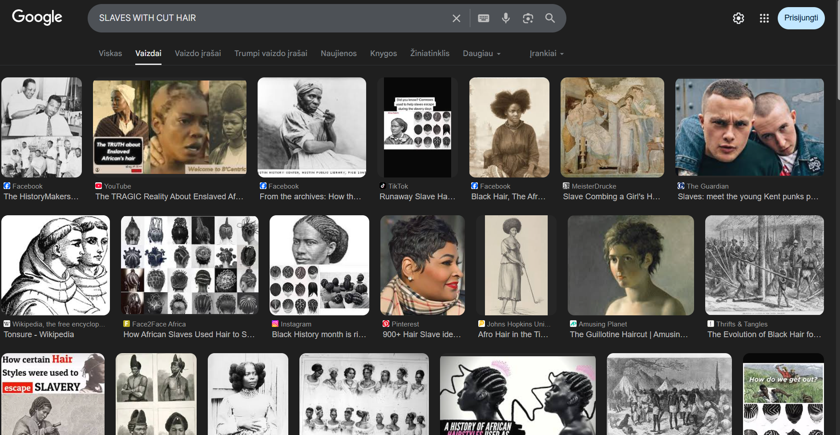Open the Trumpi vaizdo įrašai tab

pos(271,53)
